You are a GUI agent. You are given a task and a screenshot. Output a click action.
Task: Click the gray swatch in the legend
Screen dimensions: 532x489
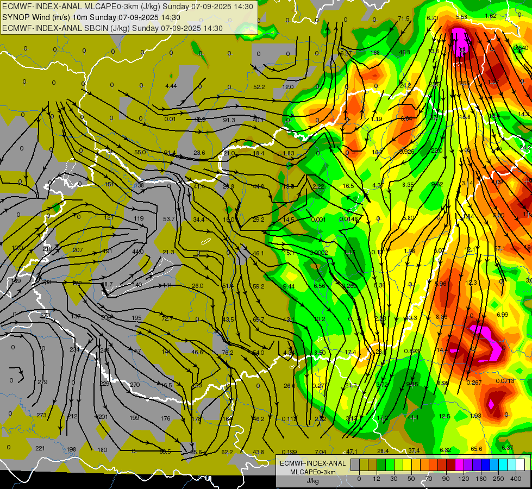click(355, 465)
